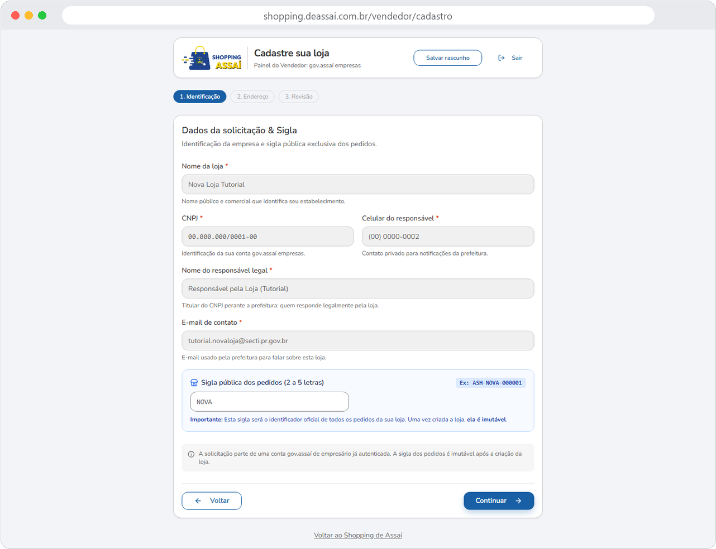Screen dimensions: 716x549
Task: Click the heading Dados da solicitação & Sigla
Action: (x=240, y=131)
